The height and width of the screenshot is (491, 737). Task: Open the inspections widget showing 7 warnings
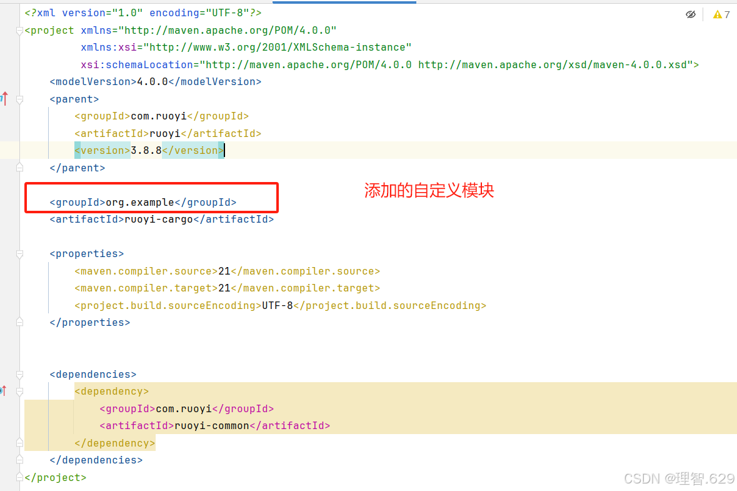coord(721,14)
